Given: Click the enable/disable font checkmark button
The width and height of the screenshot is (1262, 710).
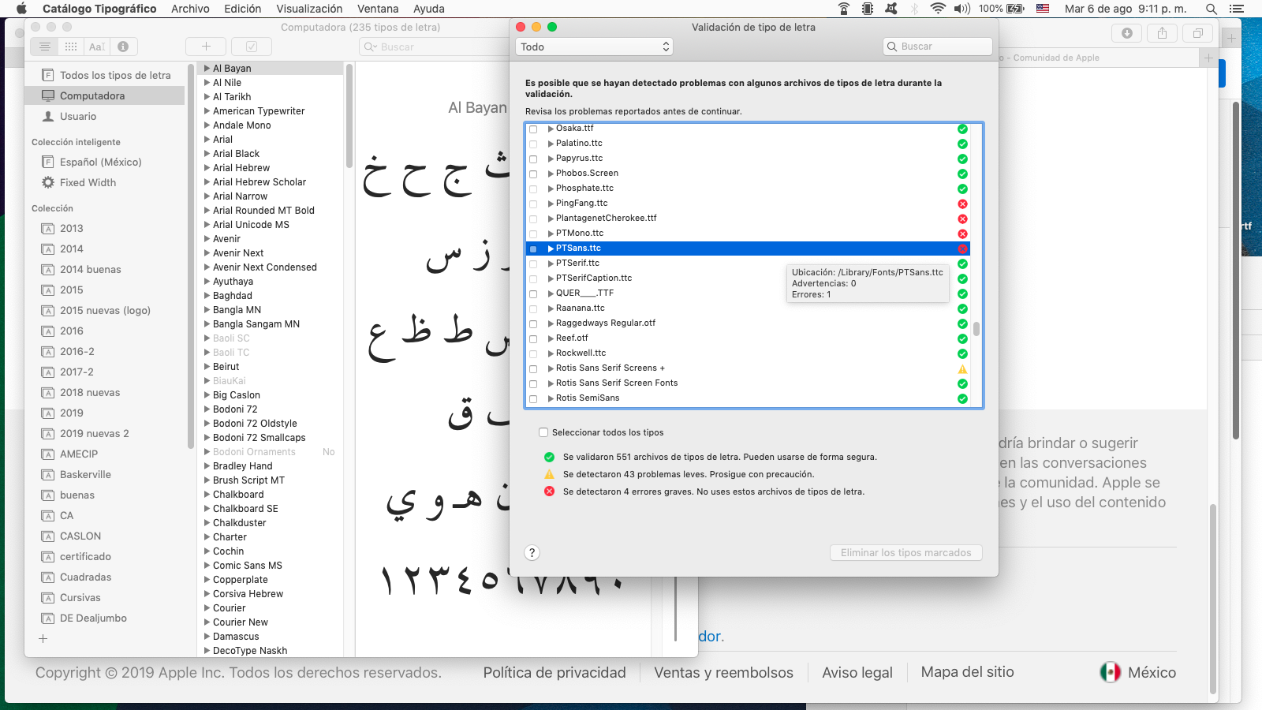Looking at the screenshot, I should [x=252, y=47].
